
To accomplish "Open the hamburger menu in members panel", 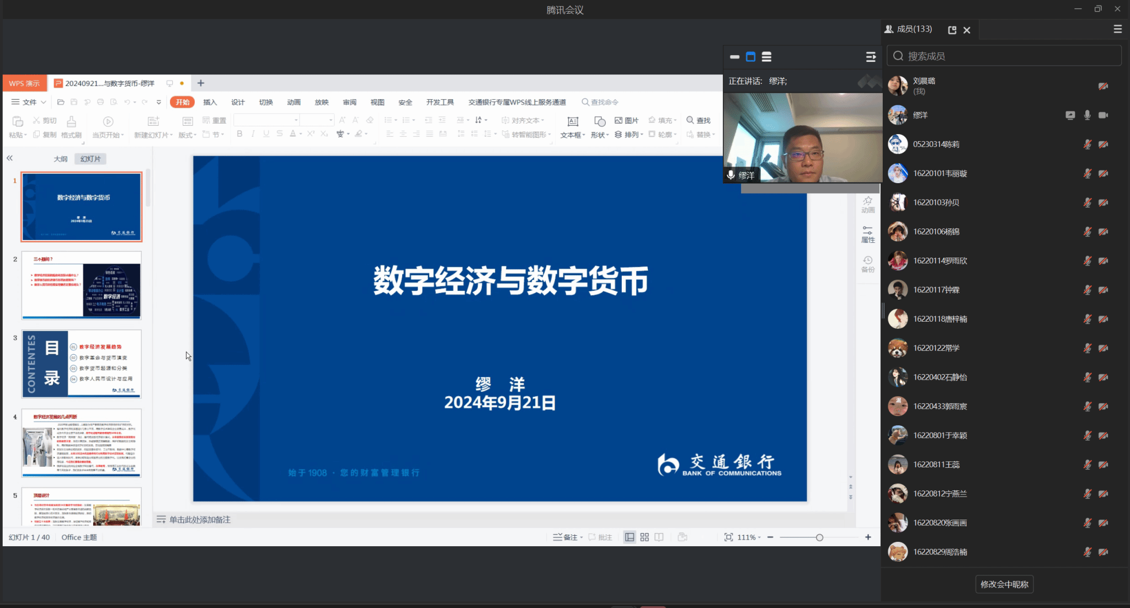I will pos(1117,29).
